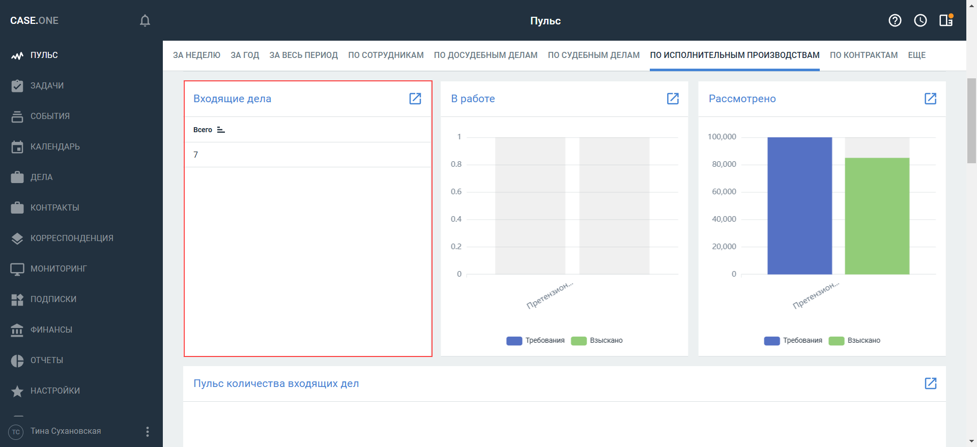Click the Корреспонденция layers icon
The width and height of the screenshot is (977, 447).
[17, 239]
